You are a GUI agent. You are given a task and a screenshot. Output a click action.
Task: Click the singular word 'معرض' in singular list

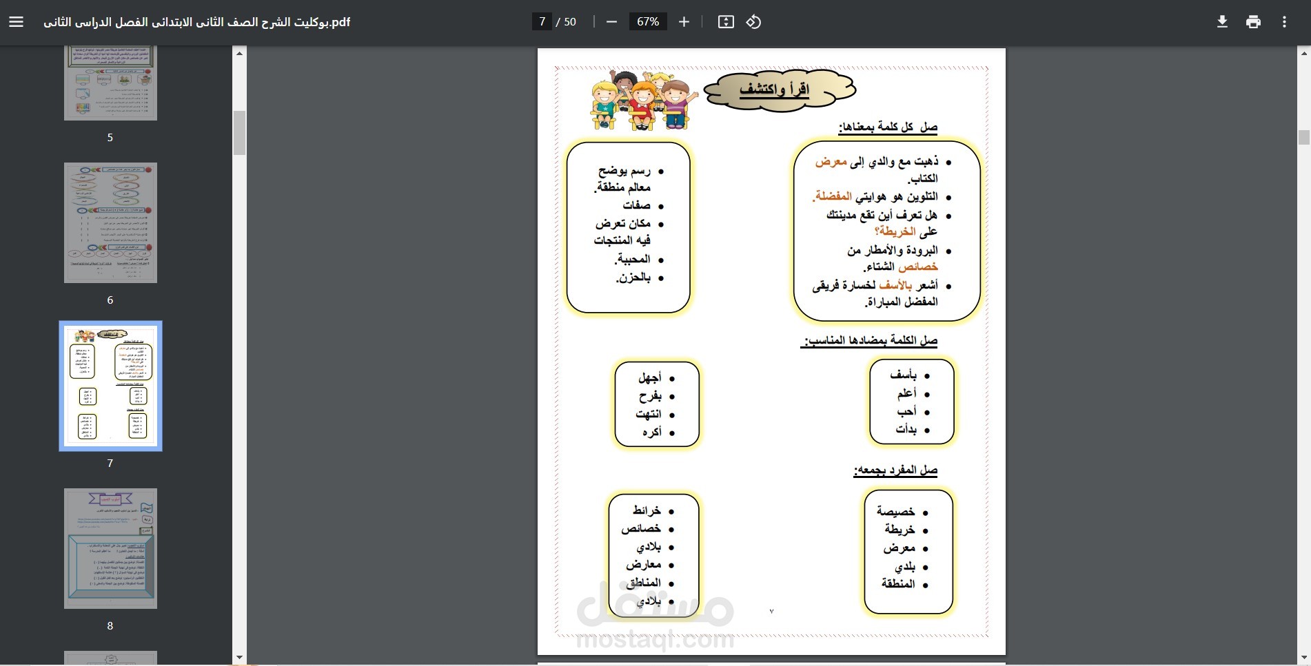tap(899, 548)
